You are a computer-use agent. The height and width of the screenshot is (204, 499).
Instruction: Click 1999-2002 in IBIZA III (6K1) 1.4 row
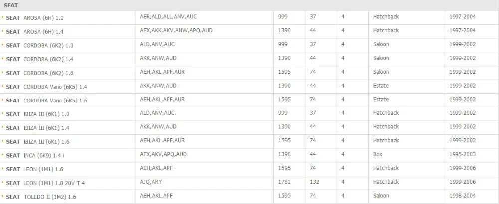click(463, 126)
